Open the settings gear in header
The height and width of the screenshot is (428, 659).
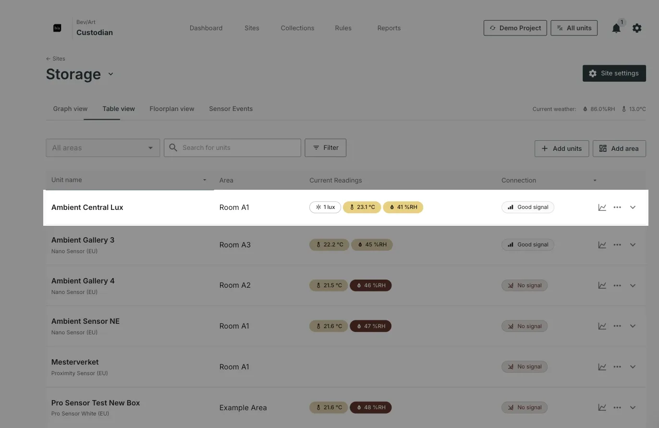637,28
